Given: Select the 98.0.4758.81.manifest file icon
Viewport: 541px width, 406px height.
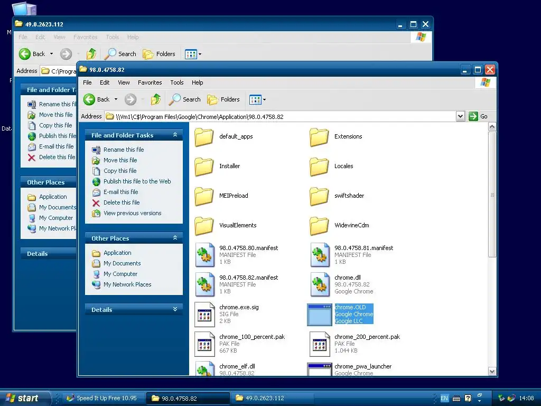Looking at the screenshot, I should click(x=320, y=255).
